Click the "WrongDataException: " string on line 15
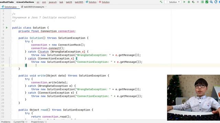The width and height of the screenshot is (220, 123). coord(93,55)
